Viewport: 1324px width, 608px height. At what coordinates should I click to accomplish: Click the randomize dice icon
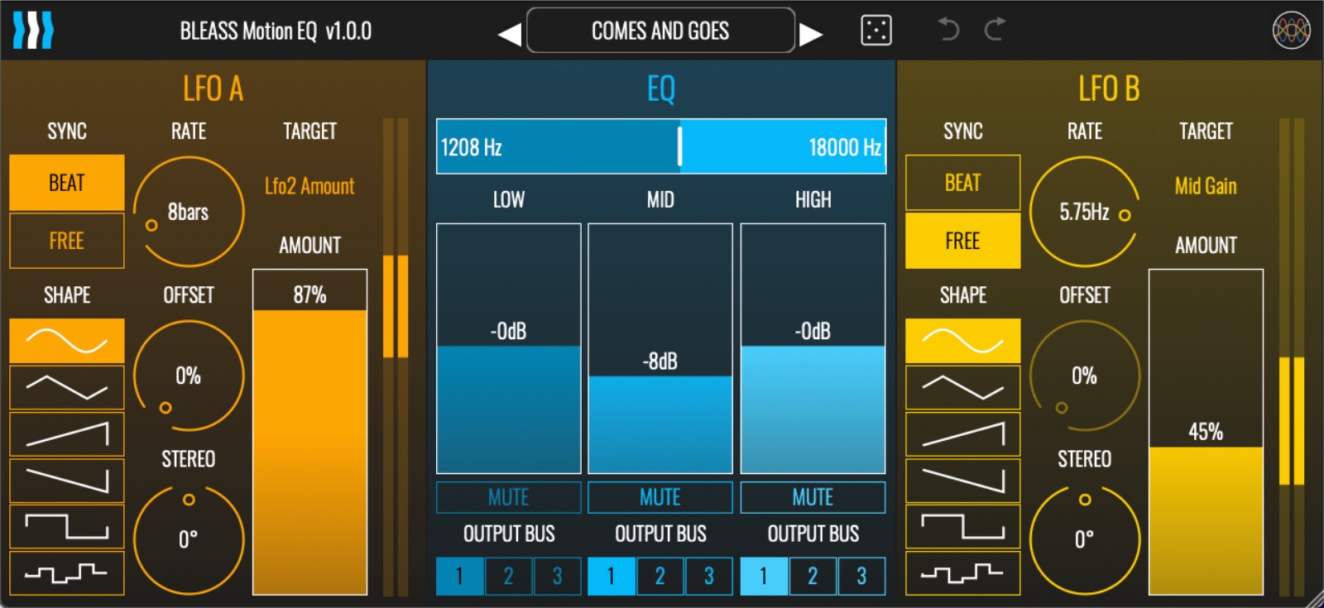click(x=875, y=31)
